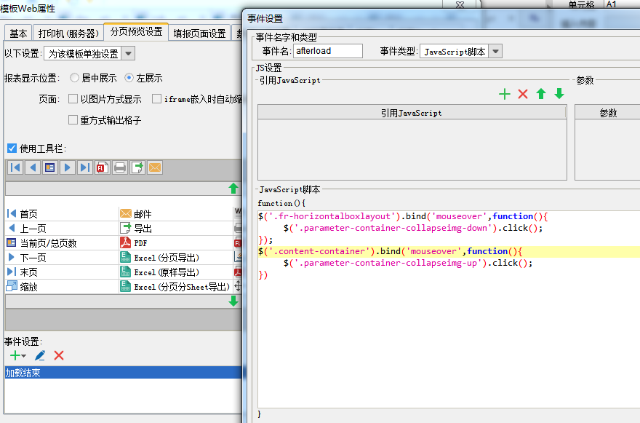Viewport: 640px width, 423px height.
Task: Toggle iframe嵌入时自动缩 checkbox
Action: coord(156,99)
